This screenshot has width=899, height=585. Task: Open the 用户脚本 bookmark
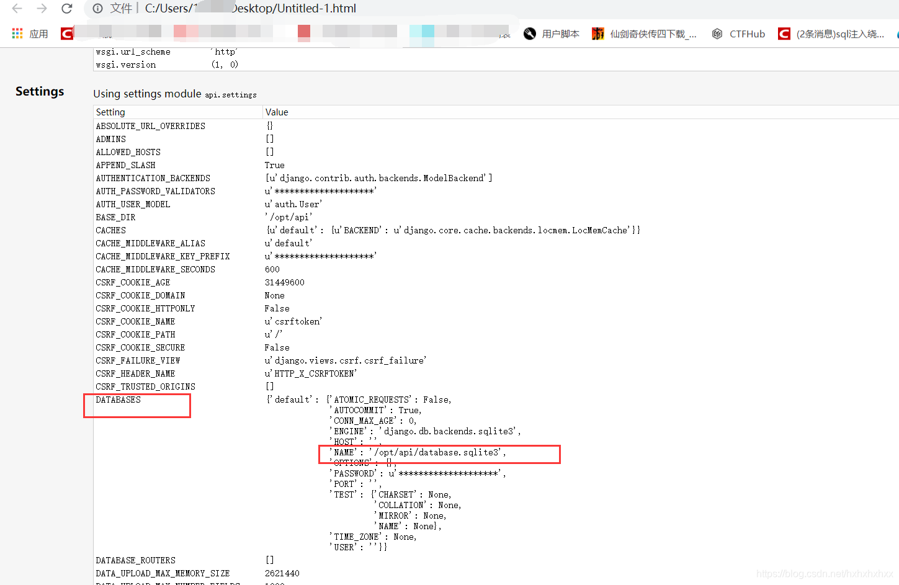[x=560, y=33]
